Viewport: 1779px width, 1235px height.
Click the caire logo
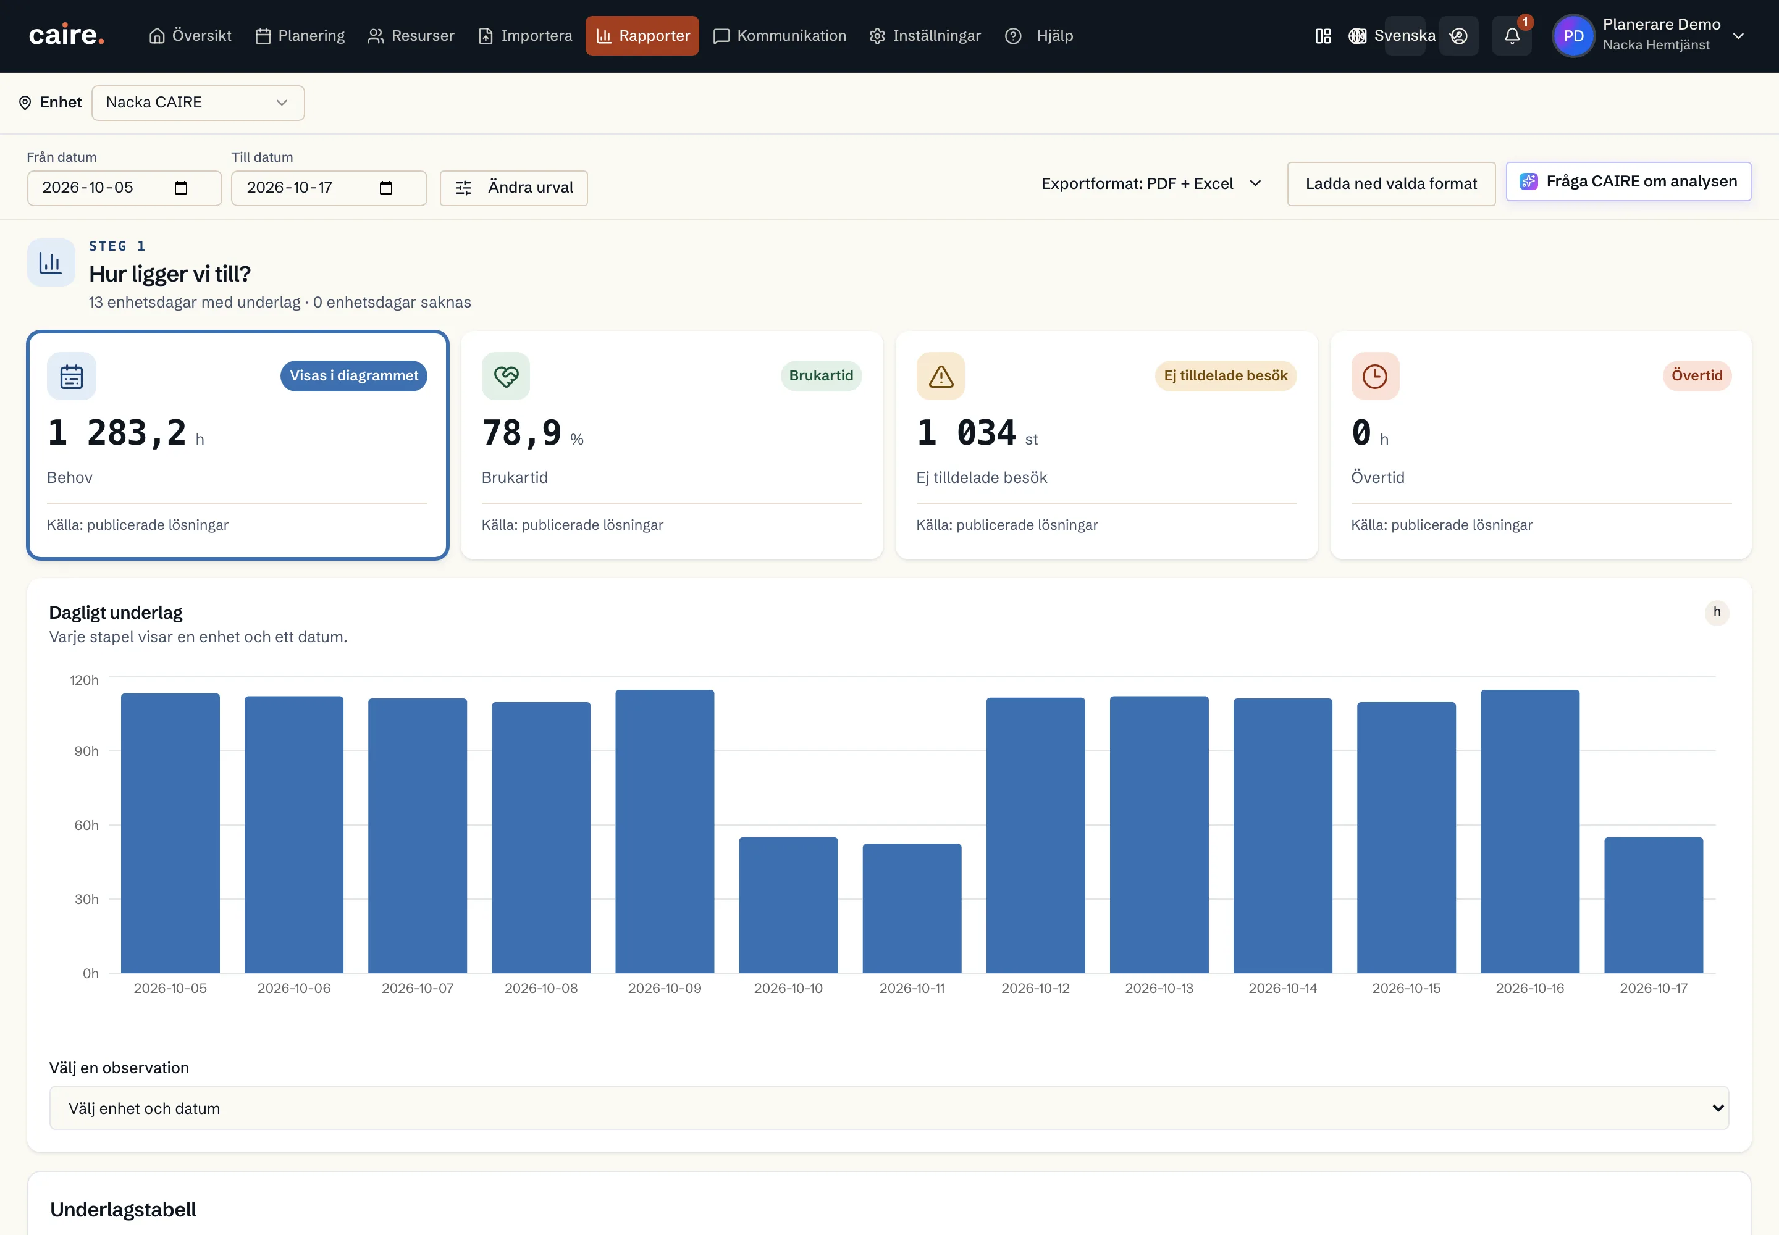click(x=67, y=36)
